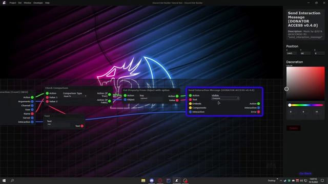
Task: Open Discord from the taskbar
Action: point(152,180)
